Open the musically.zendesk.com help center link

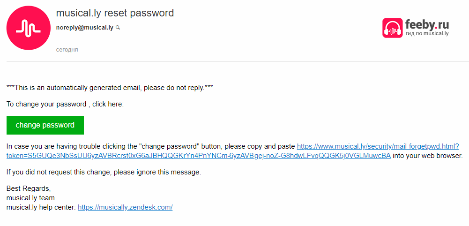click(x=125, y=207)
